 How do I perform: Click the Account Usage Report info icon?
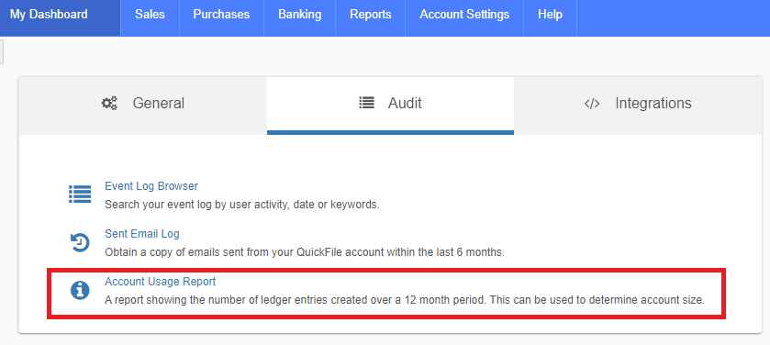80,291
